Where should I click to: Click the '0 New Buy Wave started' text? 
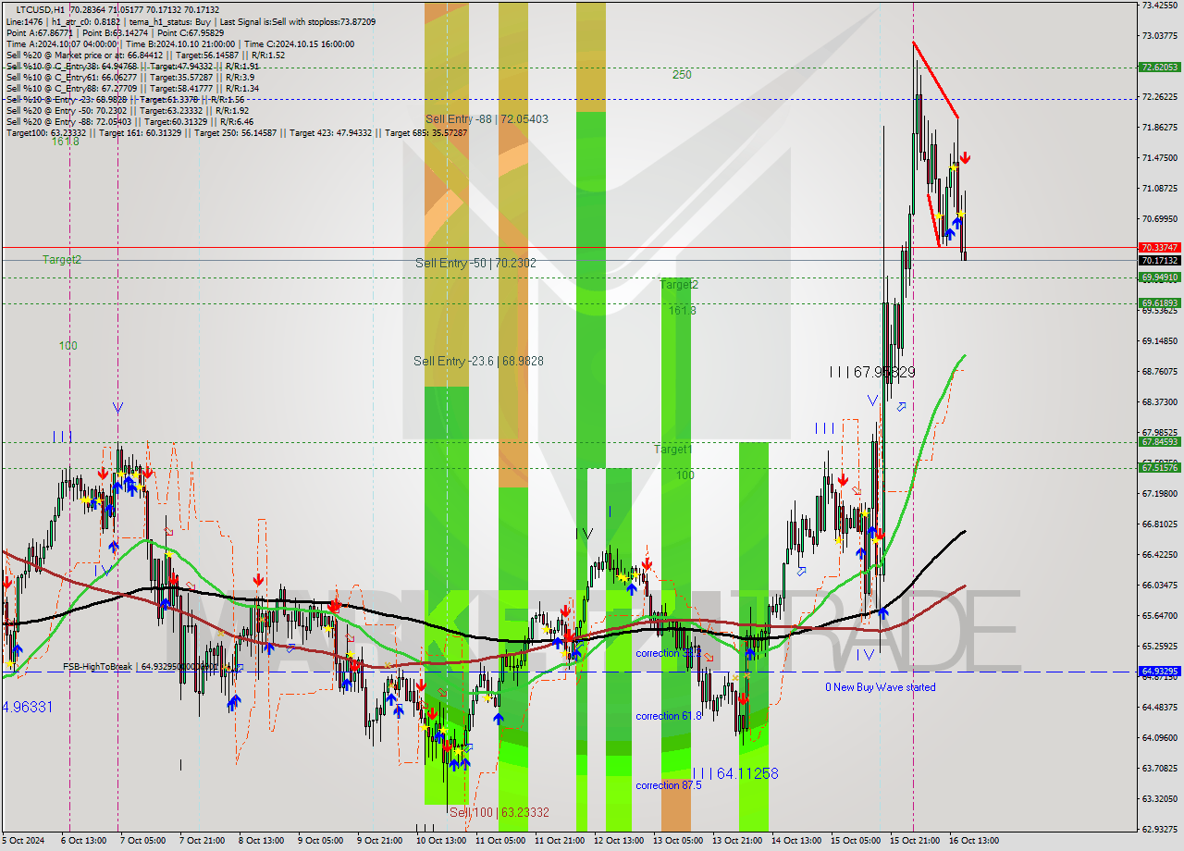(x=881, y=687)
